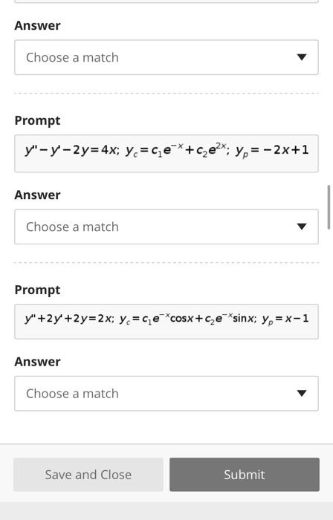This screenshot has height=520, width=333.
Task: Click the Answer label below the 4x equation
Action: 37,195
